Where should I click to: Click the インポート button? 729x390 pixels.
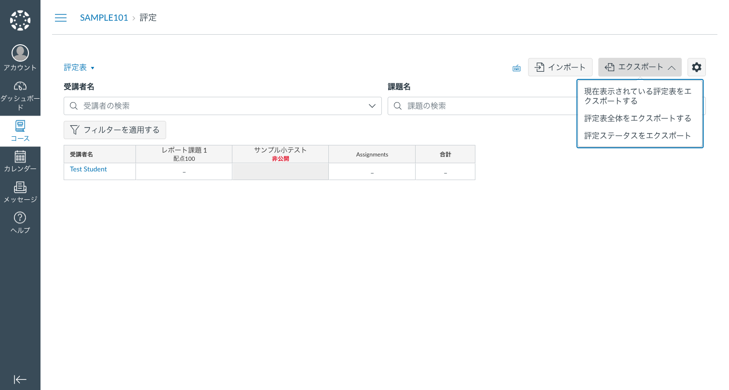point(560,67)
